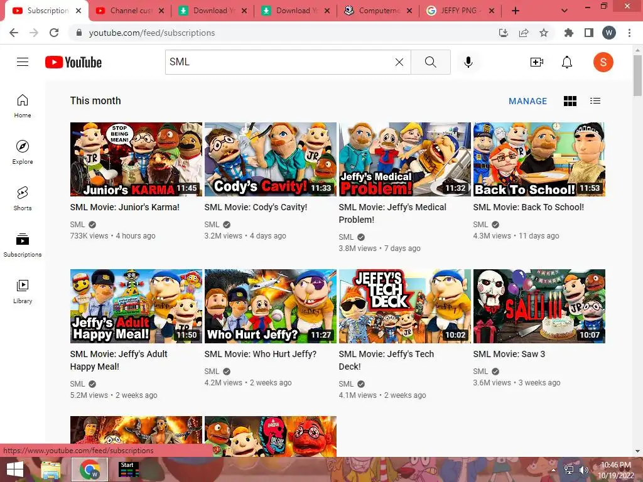
Task: Close the JEFFY PNG tab
Action: pos(492,11)
